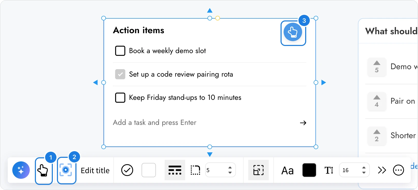Open the black text color swatch
Screen dimensions: 418x190
point(309,170)
